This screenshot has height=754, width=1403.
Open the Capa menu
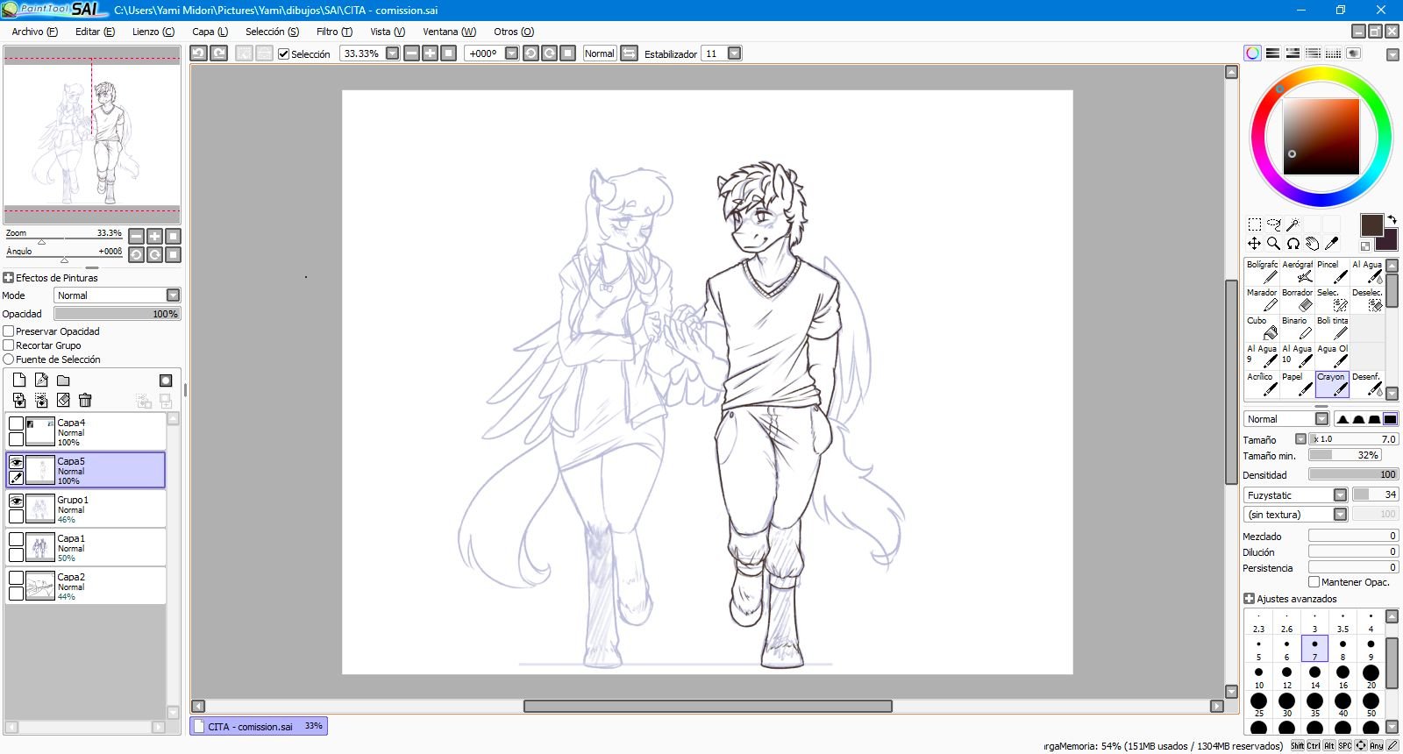coord(210,32)
